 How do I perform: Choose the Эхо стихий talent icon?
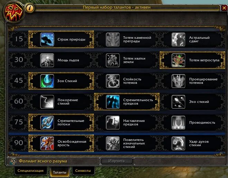click(178, 102)
